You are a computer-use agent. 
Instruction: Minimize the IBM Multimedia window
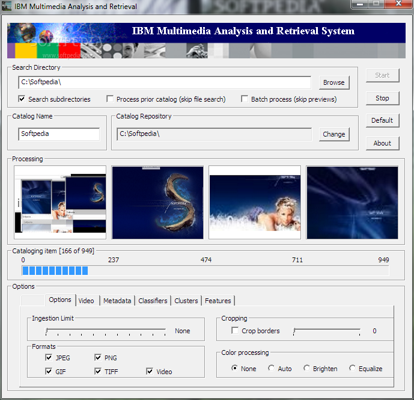[x=359, y=4]
